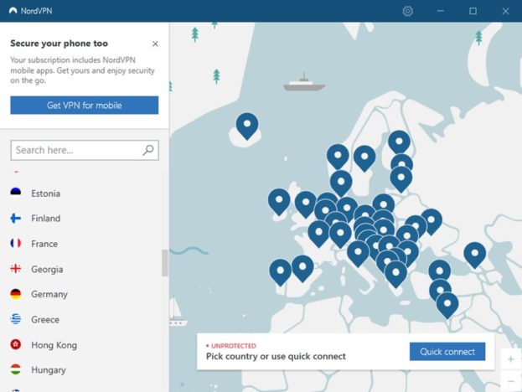
Task: Click the Hong Kong flag icon
Action: pos(16,344)
